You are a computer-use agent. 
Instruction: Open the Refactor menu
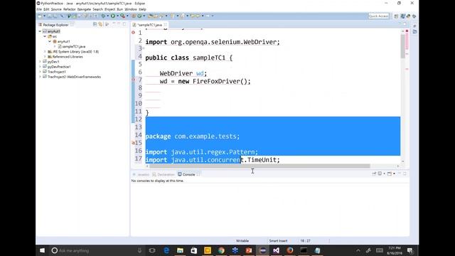tap(70, 9)
